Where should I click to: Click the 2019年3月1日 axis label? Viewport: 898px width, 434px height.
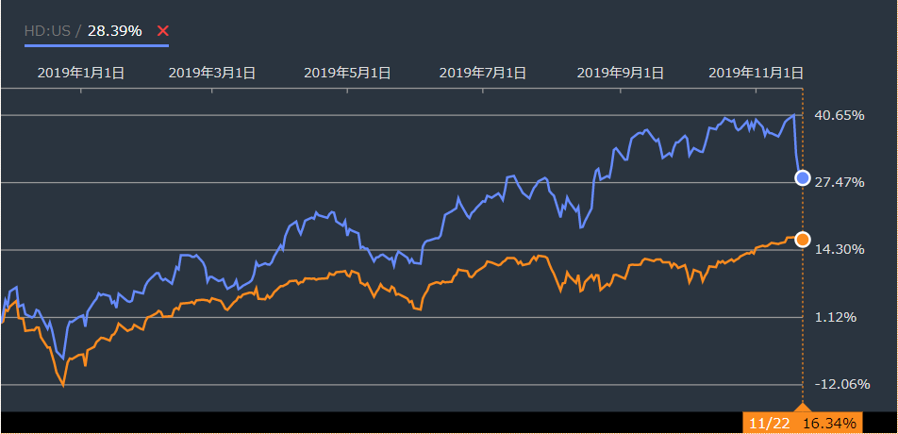212,73
